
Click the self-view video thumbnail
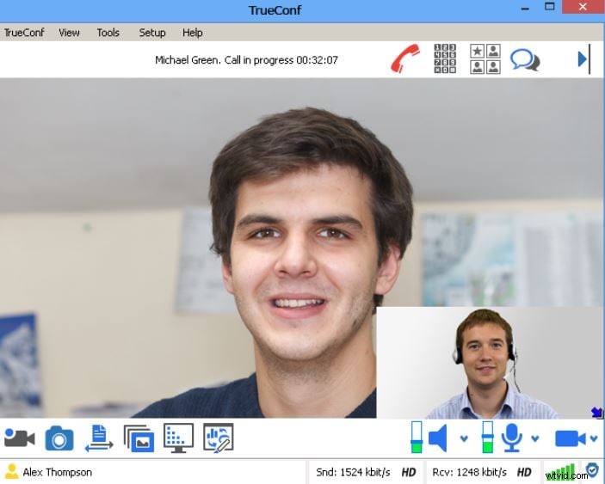[489, 363]
